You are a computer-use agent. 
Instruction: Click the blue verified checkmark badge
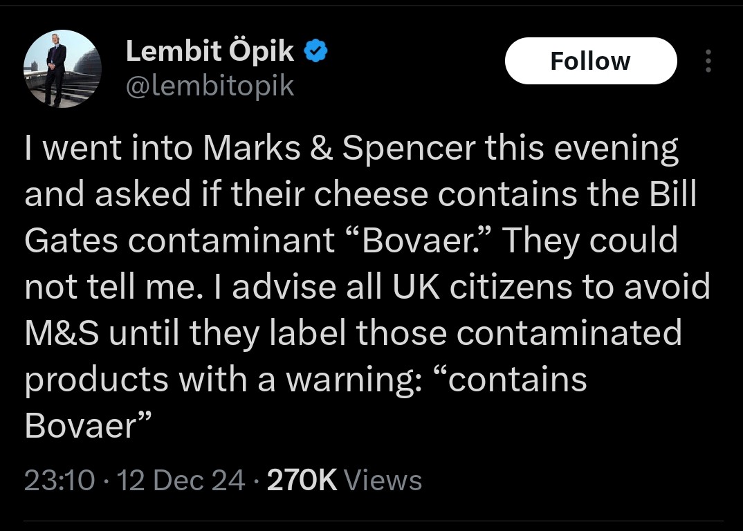(x=316, y=53)
